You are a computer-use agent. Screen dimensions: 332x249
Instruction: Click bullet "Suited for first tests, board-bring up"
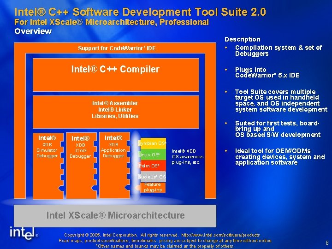278,129
